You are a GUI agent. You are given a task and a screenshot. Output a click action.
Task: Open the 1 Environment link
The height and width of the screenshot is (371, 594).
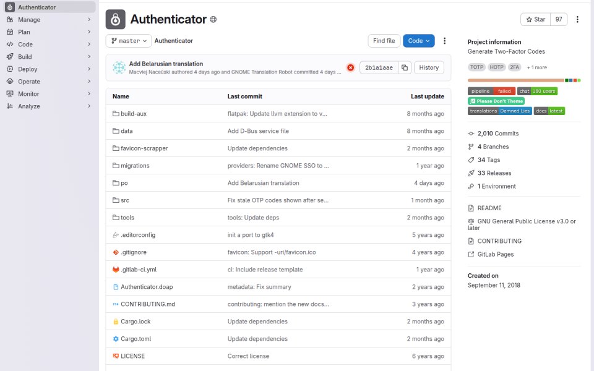coord(496,186)
